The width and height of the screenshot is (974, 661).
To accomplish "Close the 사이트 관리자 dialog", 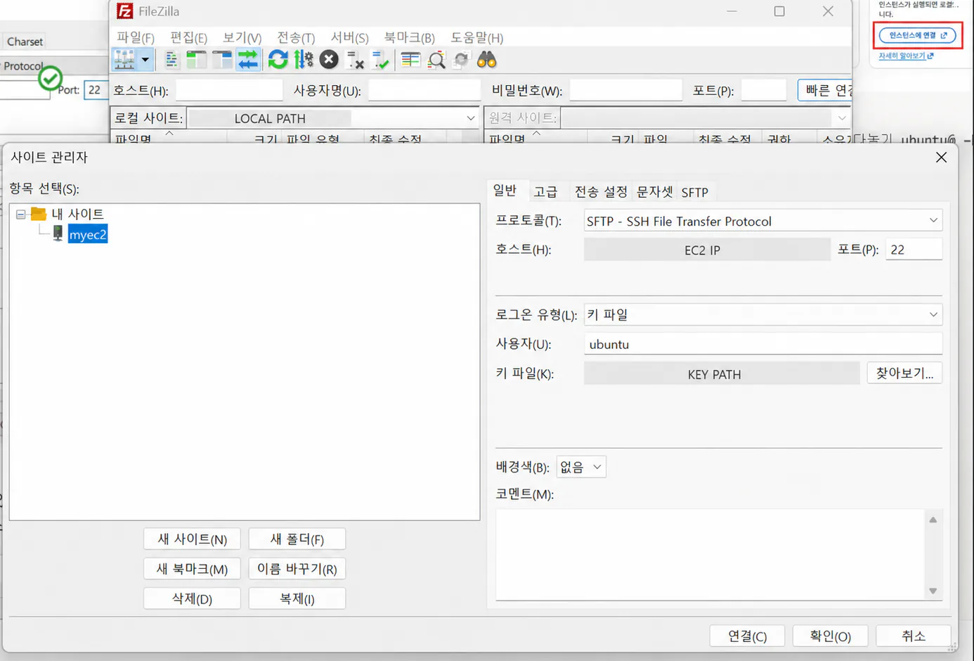I will [x=942, y=158].
